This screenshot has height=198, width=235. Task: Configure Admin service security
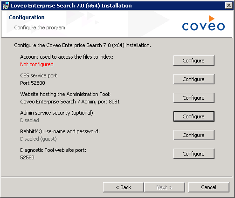pyautogui.click(x=194, y=116)
